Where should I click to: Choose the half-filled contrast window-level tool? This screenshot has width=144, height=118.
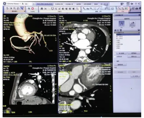[11, 9]
